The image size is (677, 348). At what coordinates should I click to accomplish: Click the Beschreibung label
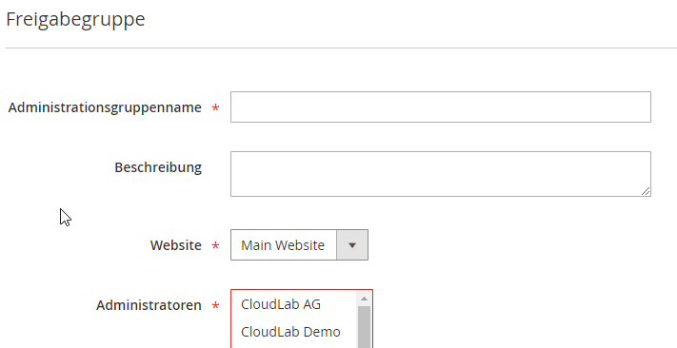[x=158, y=167]
